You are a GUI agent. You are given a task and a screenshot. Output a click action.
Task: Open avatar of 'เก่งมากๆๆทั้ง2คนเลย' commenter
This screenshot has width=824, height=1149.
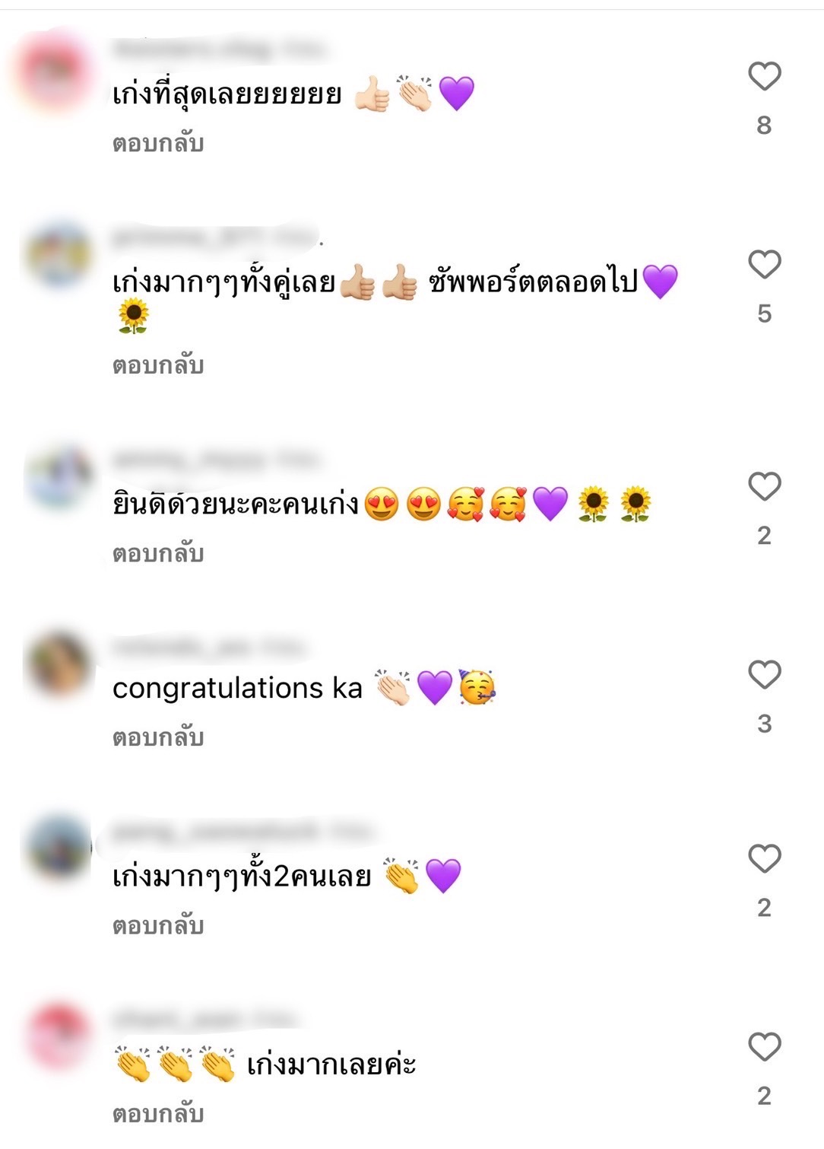click(57, 848)
